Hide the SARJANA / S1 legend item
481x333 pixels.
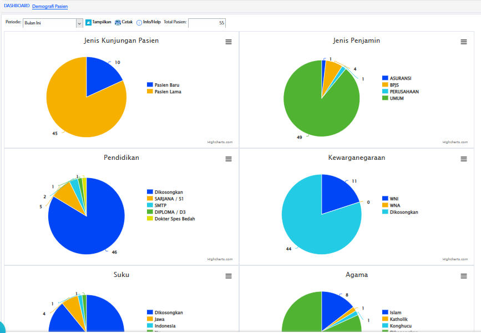165,199
